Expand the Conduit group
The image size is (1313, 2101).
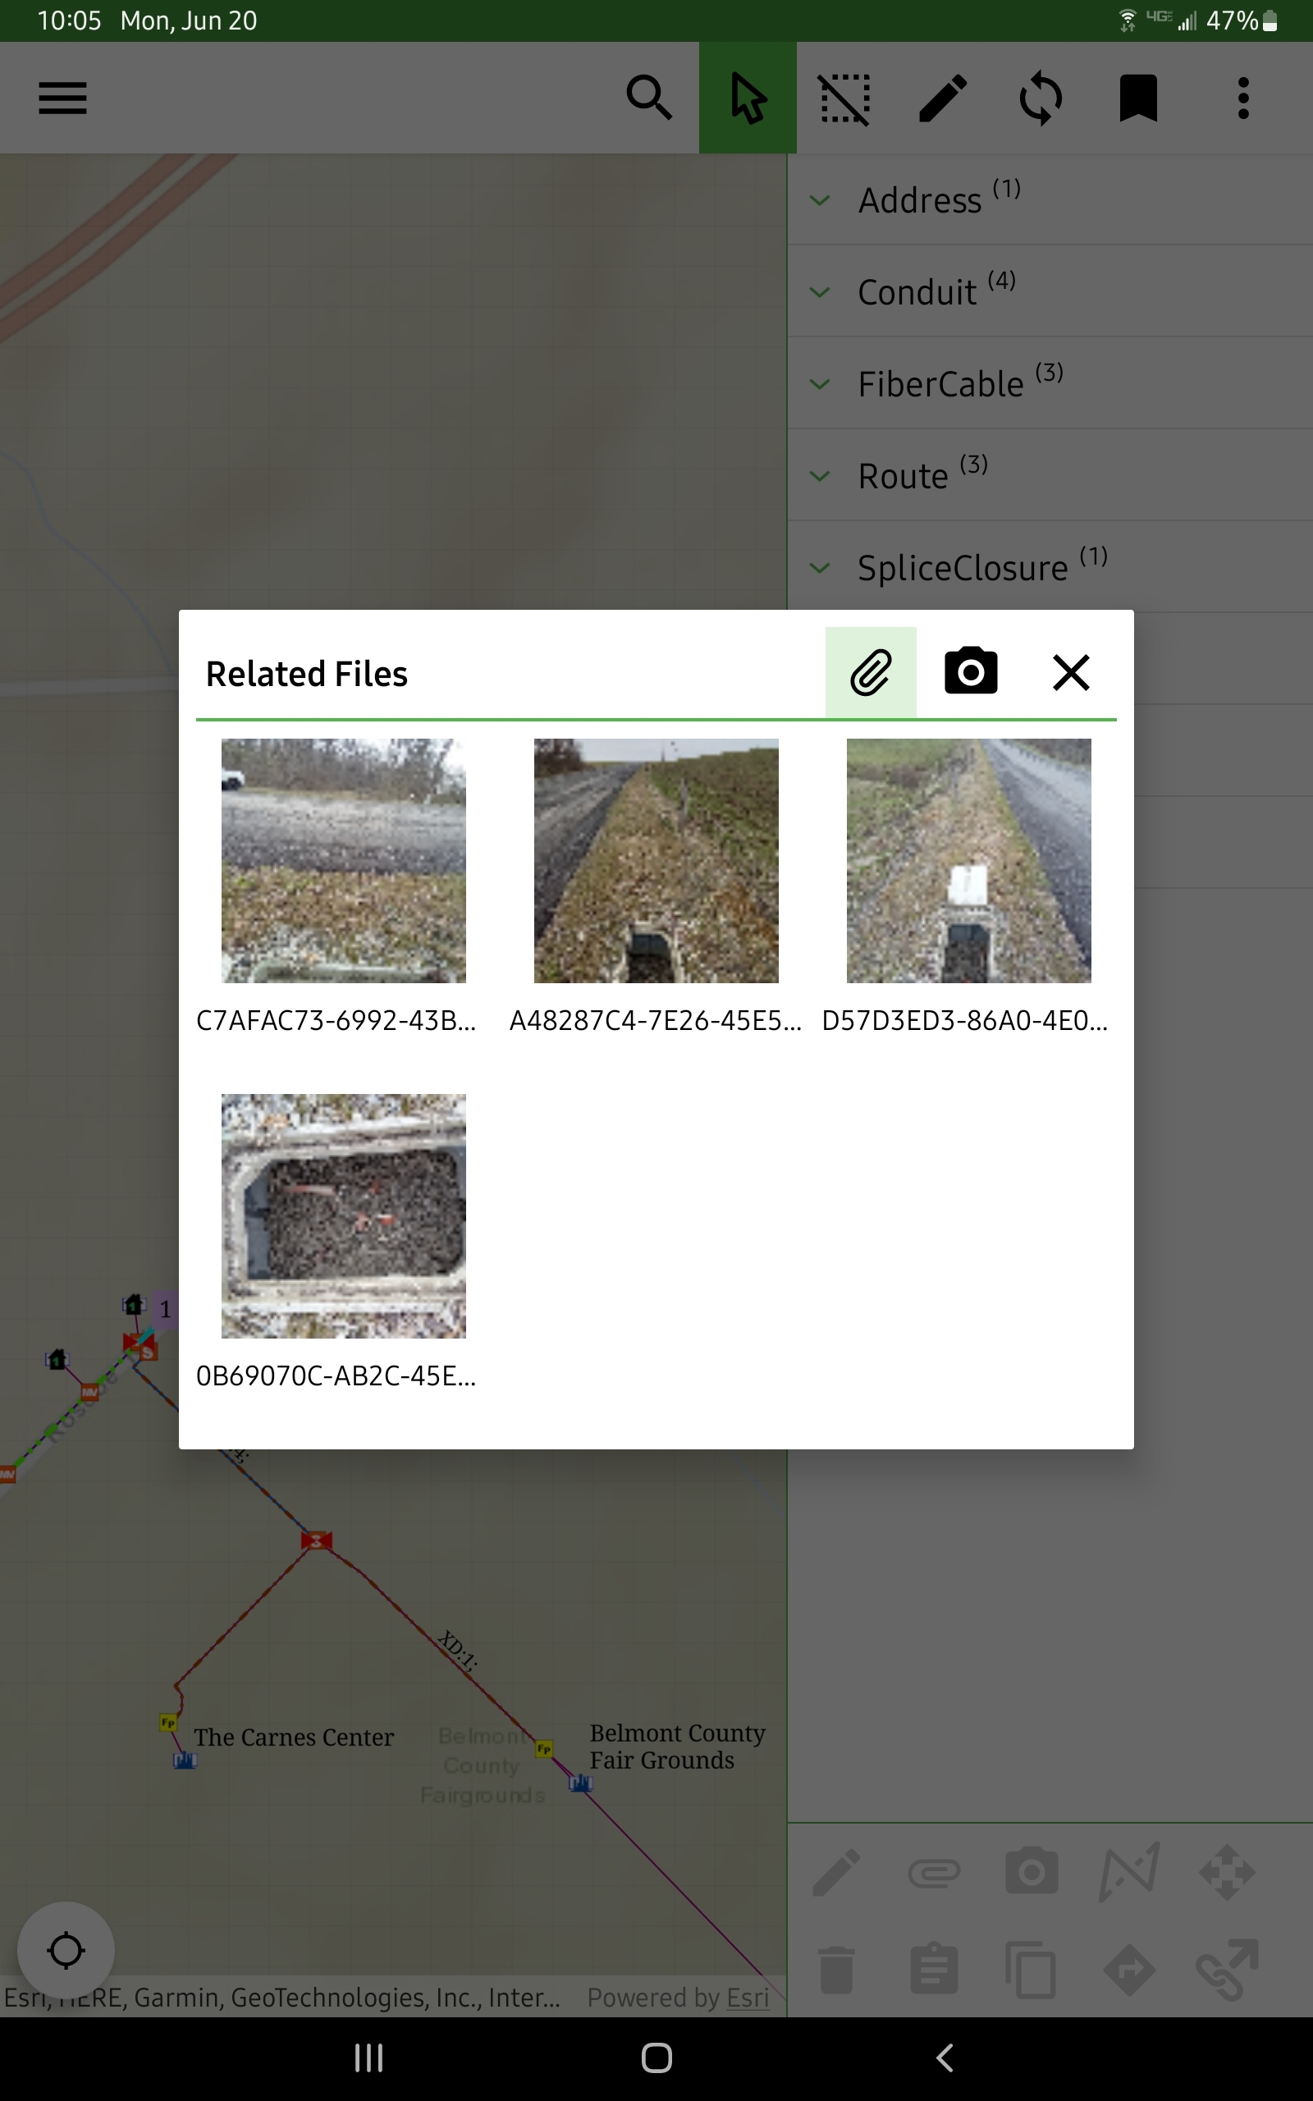pyautogui.click(x=917, y=292)
